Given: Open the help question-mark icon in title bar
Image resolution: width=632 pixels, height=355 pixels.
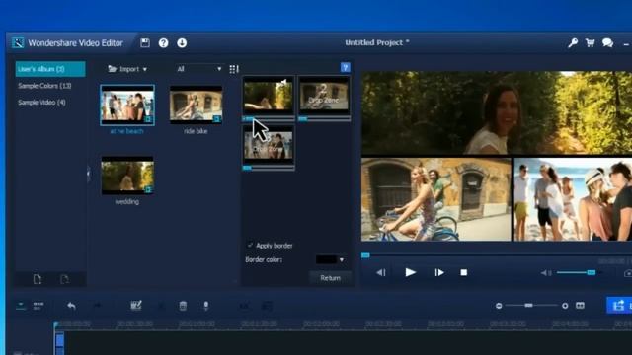Looking at the screenshot, I should (x=163, y=42).
